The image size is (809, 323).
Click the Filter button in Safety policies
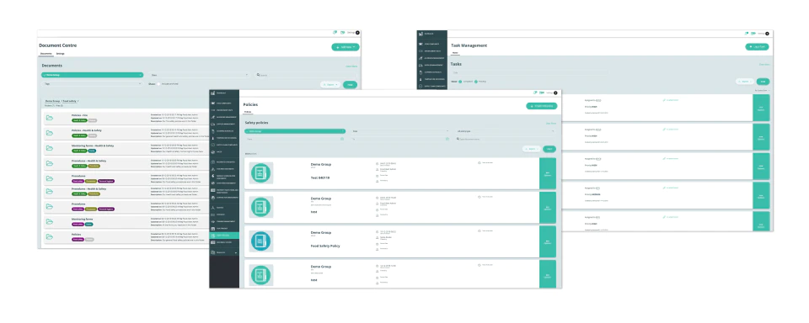tap(549, 148)
